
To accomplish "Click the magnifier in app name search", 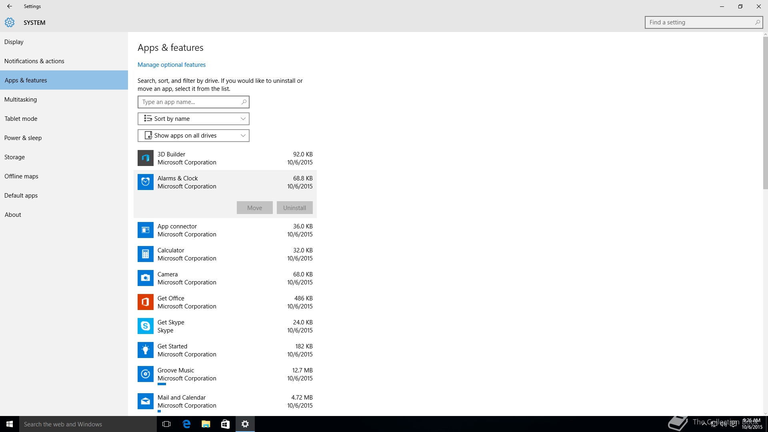I will [244, 102].
